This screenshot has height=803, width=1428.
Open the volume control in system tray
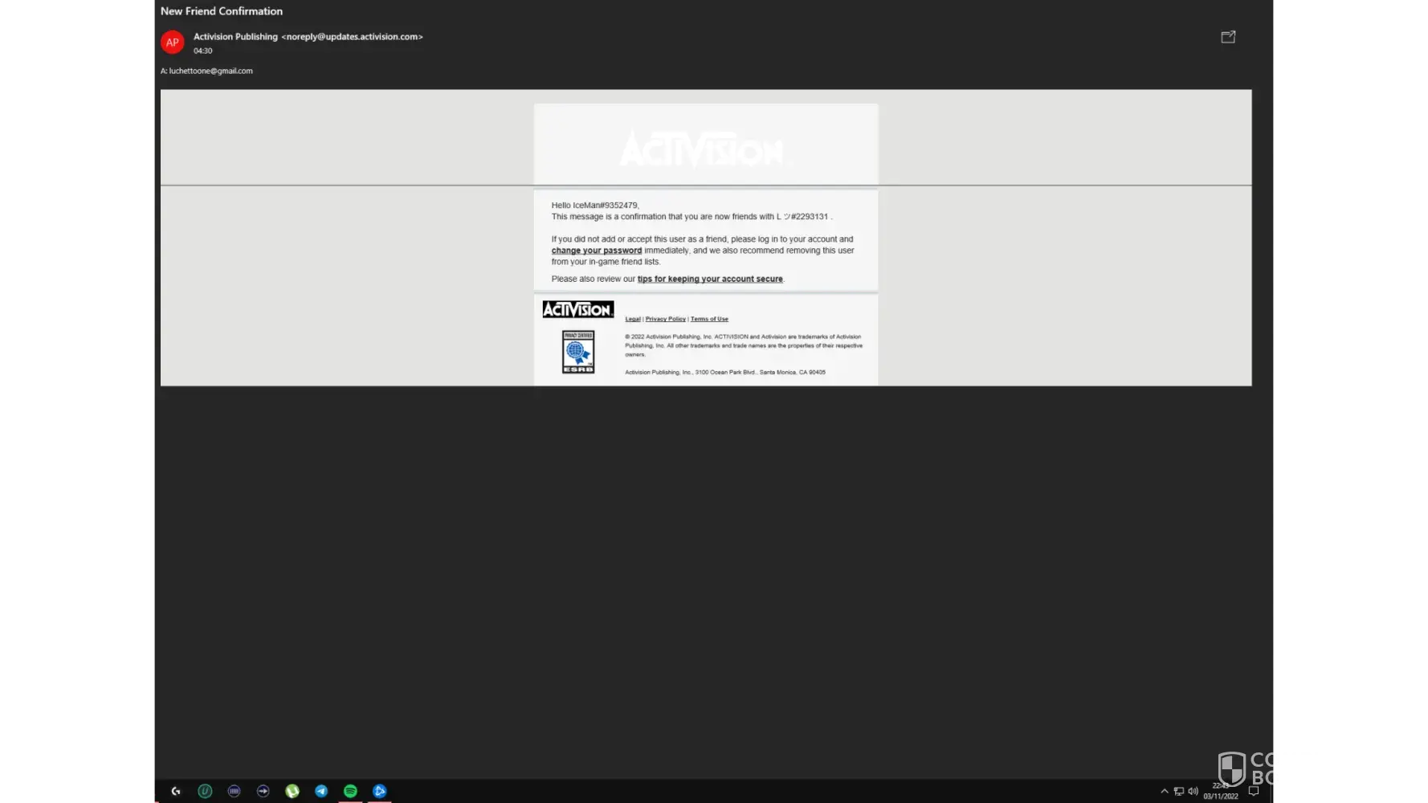(1193, 791)
